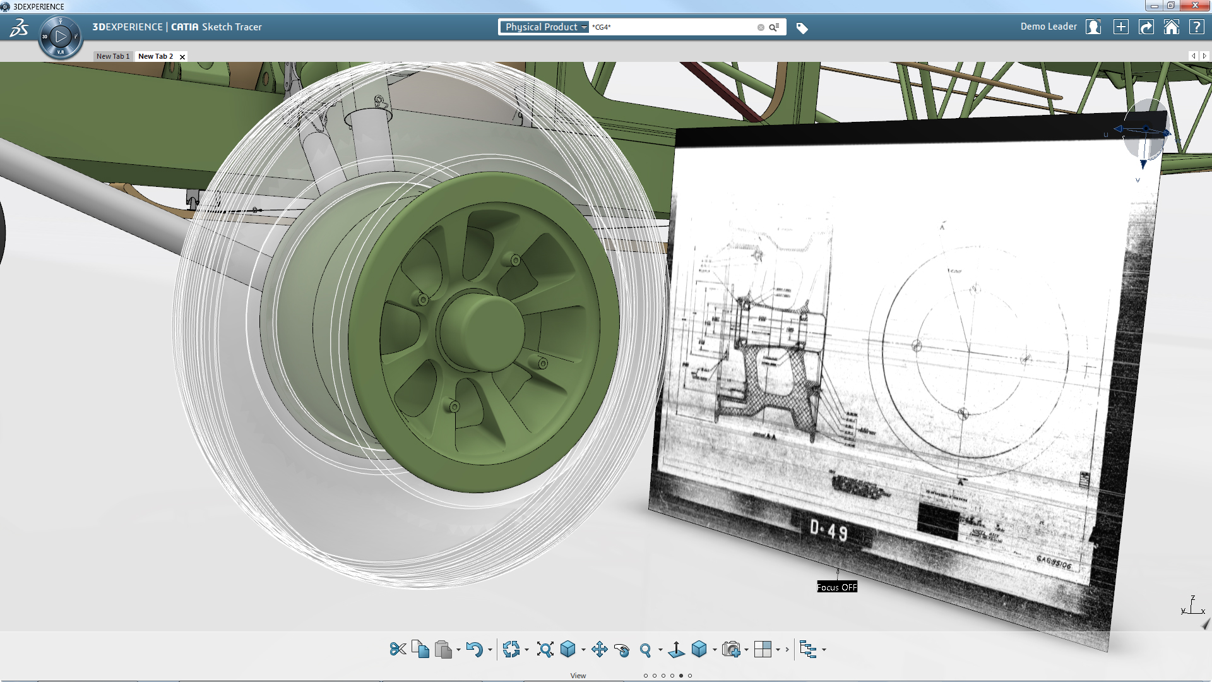Viewport: 1212px width, 682px height.
Task: Select the last toolbar page dot
Action: coord(690,676)
